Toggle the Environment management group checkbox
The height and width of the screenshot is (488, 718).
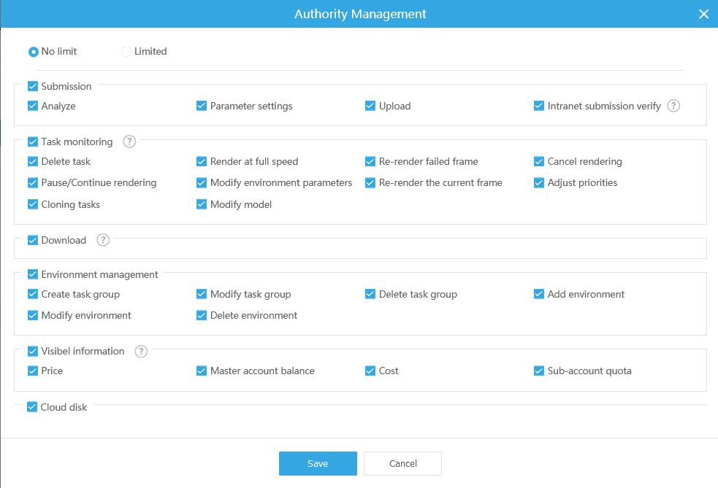(x=33, y=274)
